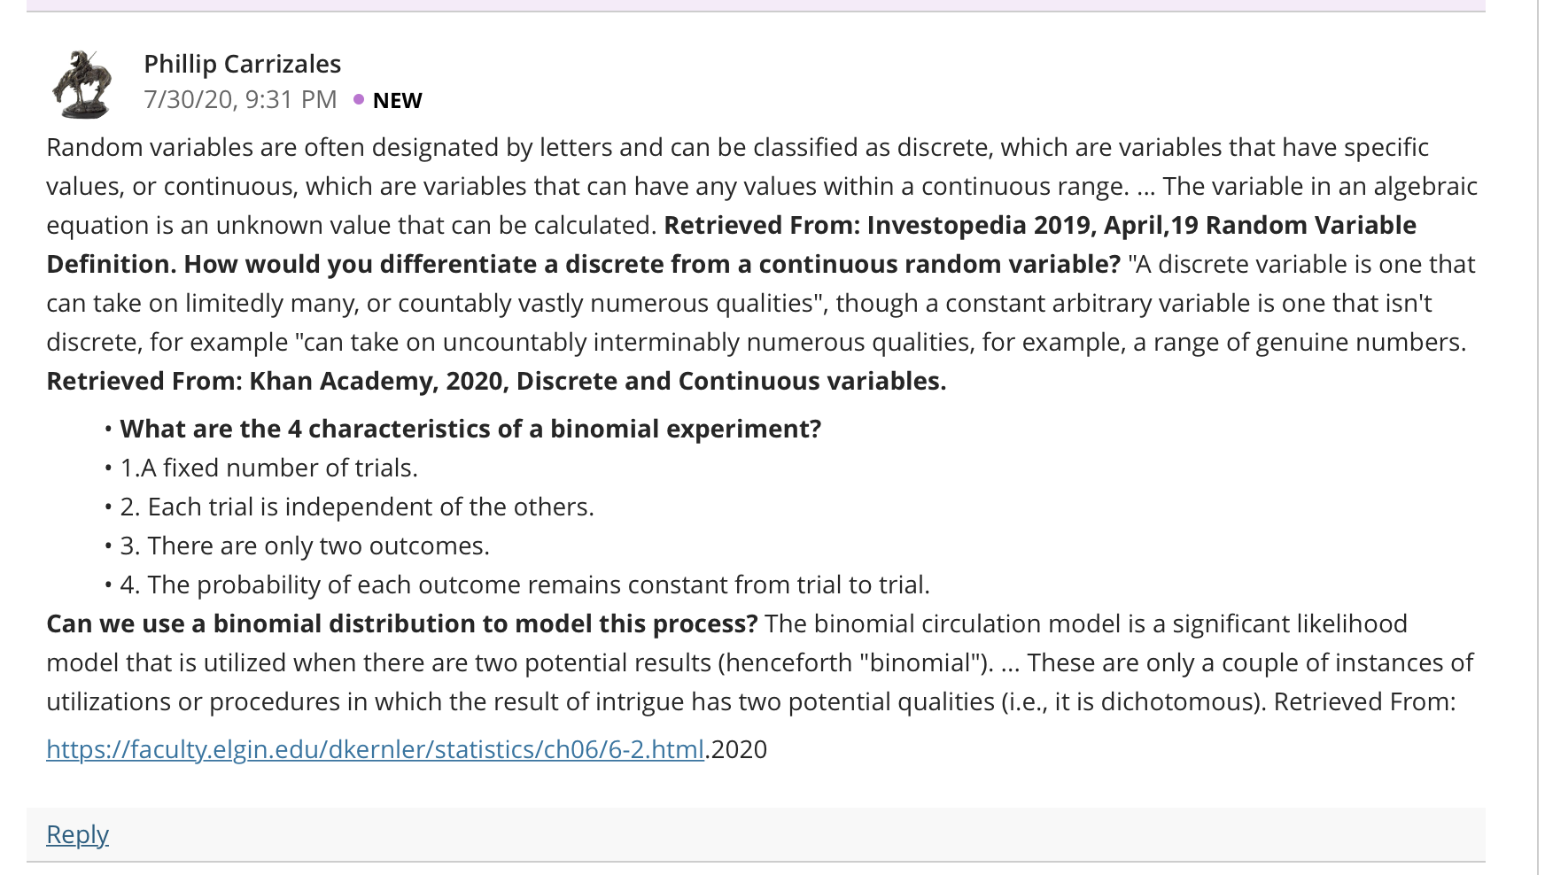Click the bold 'Retrieved From: Investopedia 2019' citation
Screen dimensions: 1545x875
[1040, 225]
